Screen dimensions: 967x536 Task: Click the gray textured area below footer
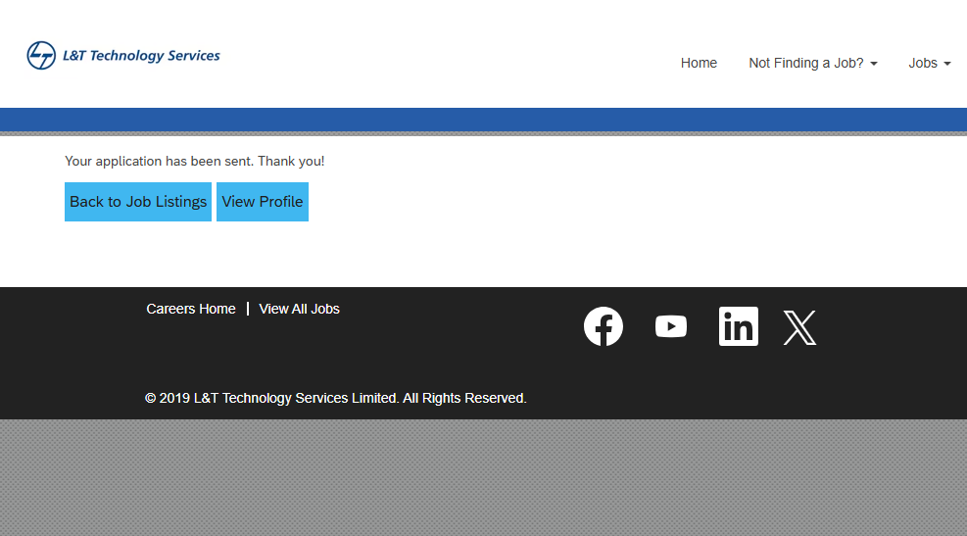[483, 477]
